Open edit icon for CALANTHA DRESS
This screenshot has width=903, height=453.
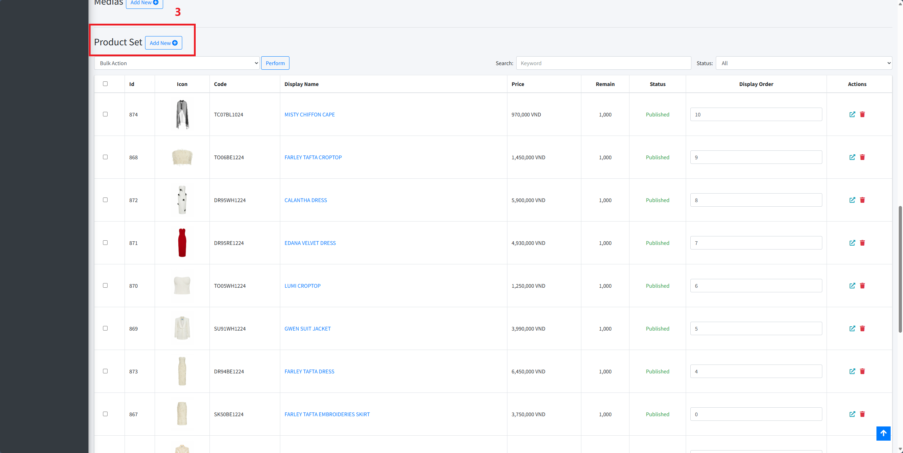852,200
